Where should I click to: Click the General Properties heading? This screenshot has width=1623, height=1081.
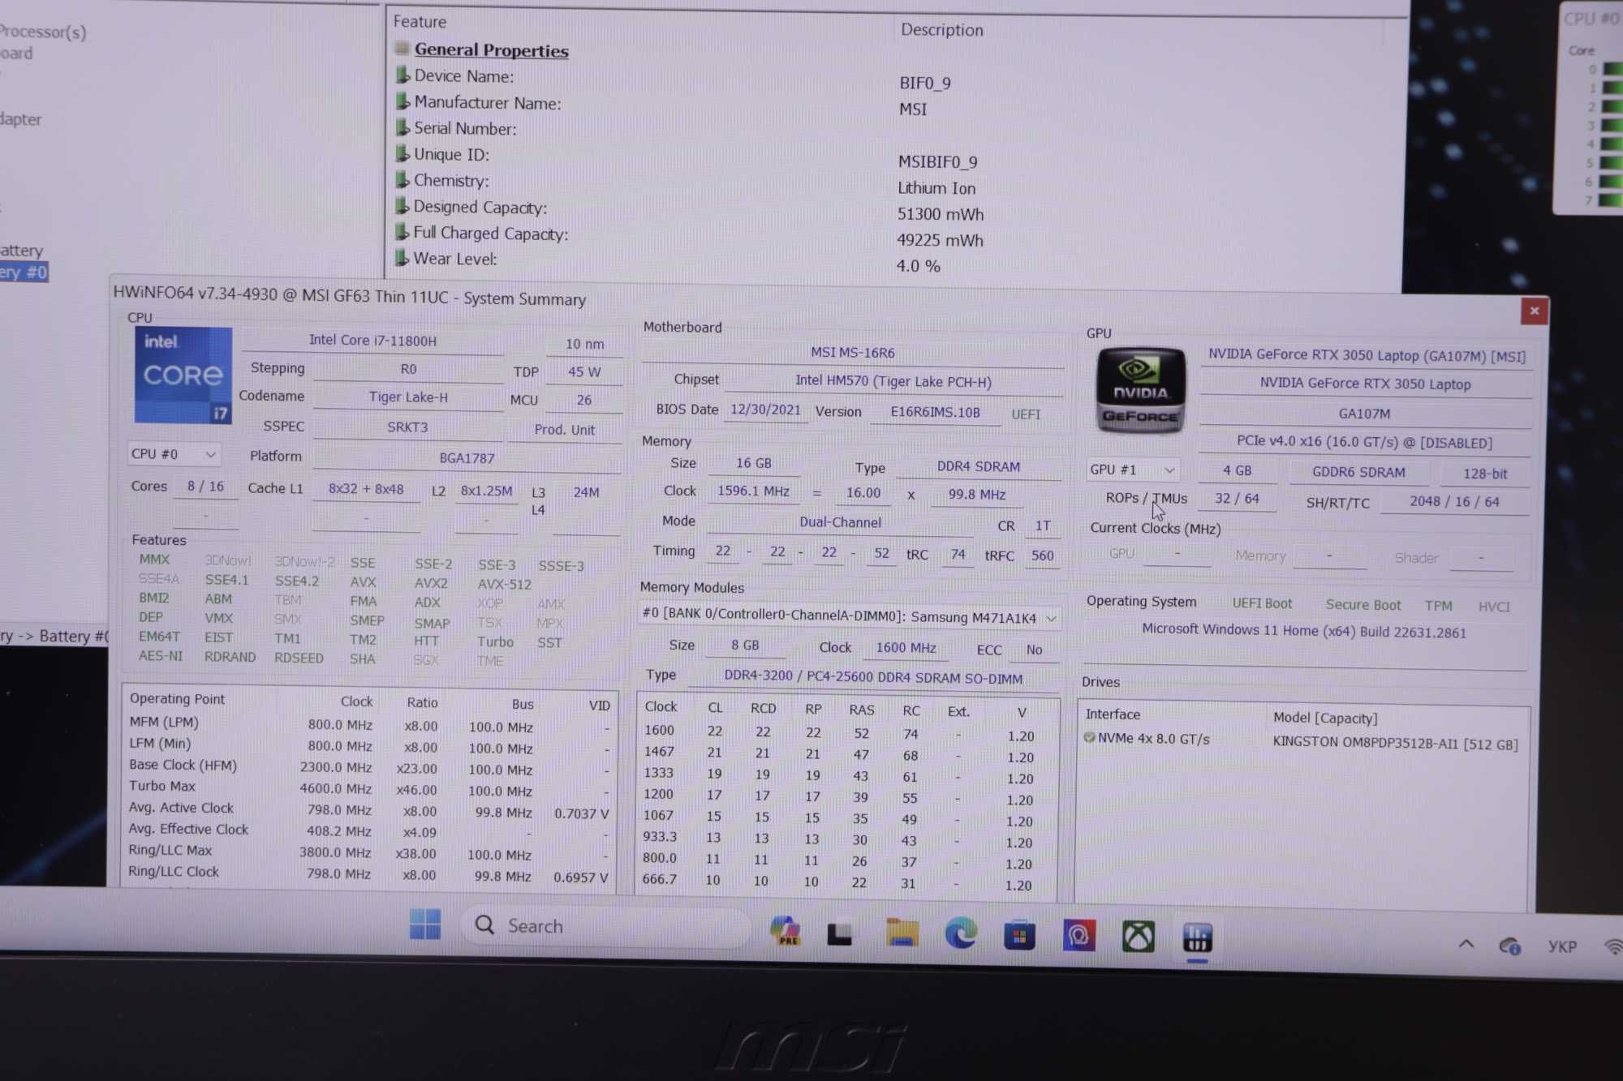point(491,50)
